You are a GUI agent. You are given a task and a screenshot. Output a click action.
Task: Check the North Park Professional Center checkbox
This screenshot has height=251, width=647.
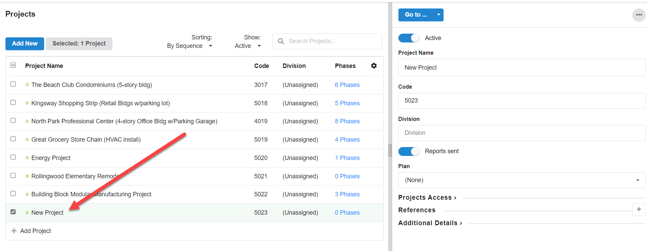click(x=13, y=120)
